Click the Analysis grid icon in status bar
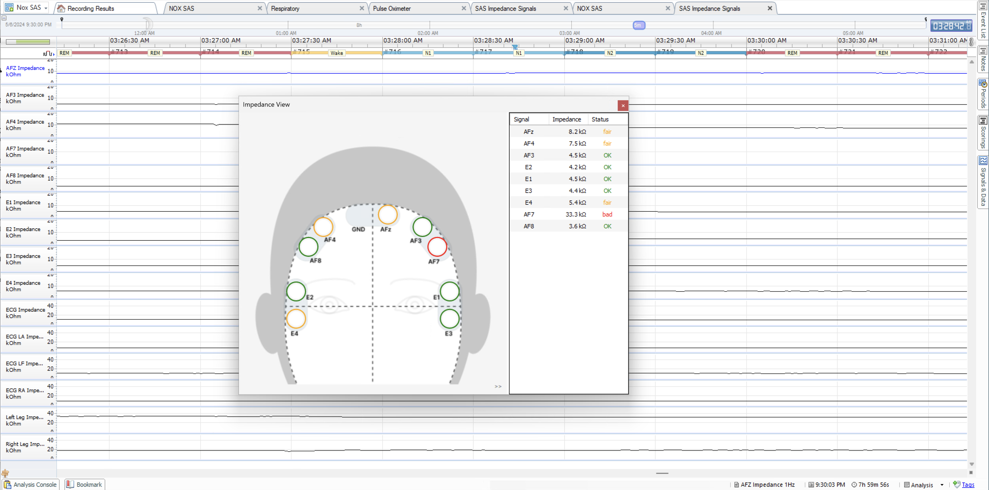This screenshot has height=490, width=989. 906,485
